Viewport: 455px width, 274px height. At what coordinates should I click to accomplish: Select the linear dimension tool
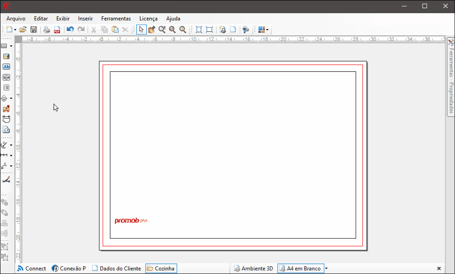point(5,155)
